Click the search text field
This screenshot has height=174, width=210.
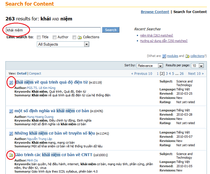point(53,30)
